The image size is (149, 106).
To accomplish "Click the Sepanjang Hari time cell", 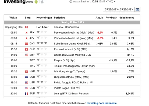I will tap(14, 27).
